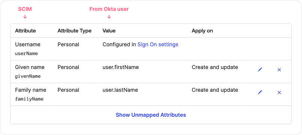Select the user.lastName value
This screenshot has height=135, width=302.
coord(120,90)
